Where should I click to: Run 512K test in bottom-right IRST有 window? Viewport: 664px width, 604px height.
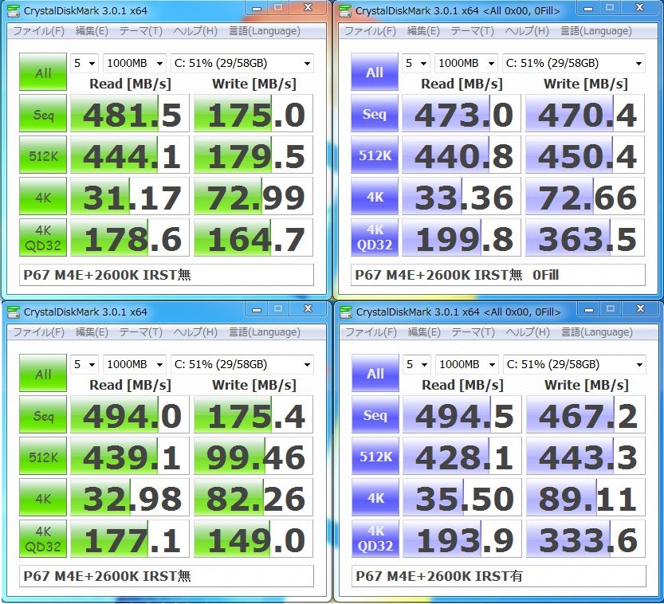[x=375, y=456]
